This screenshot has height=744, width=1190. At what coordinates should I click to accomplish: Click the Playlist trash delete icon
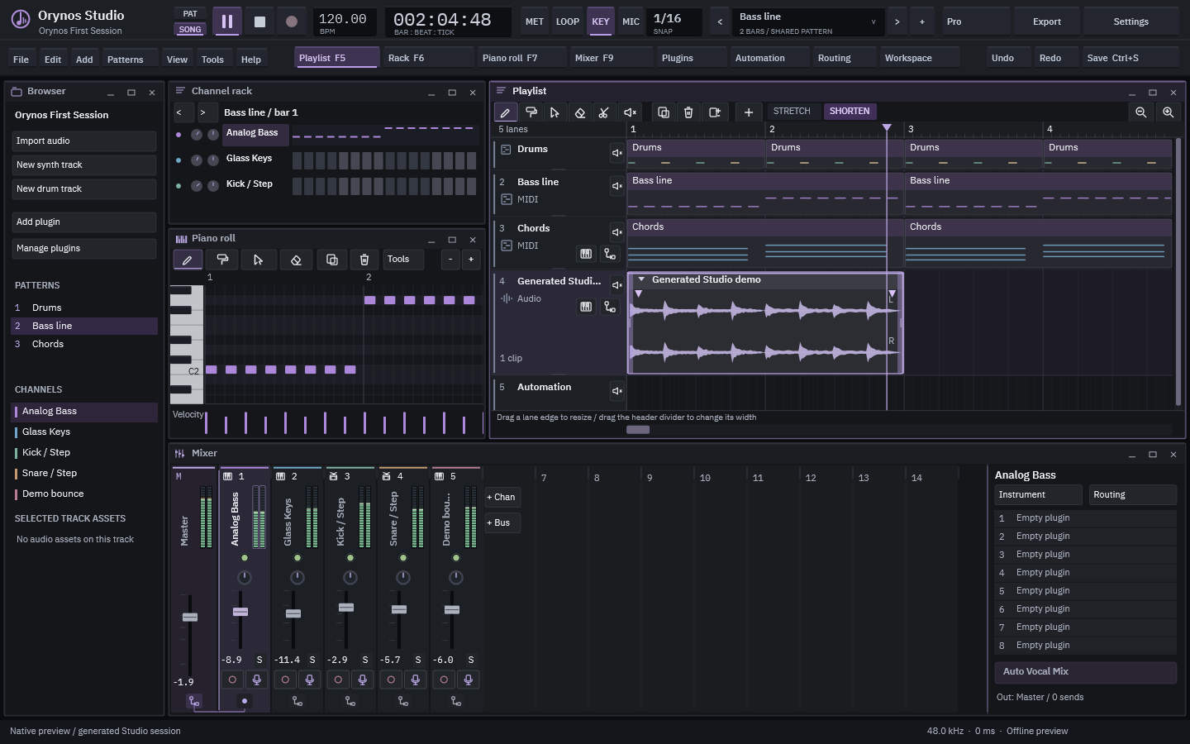click(688, 112)
